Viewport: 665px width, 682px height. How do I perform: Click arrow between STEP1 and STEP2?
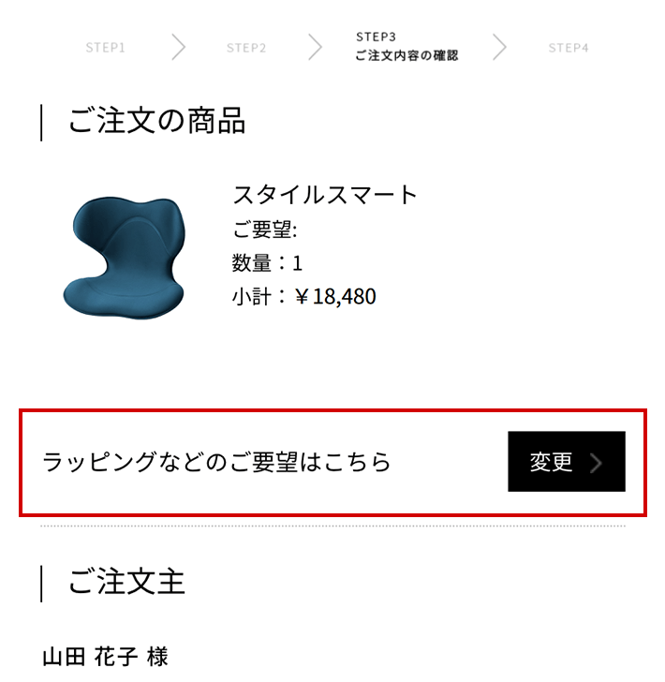178,47
